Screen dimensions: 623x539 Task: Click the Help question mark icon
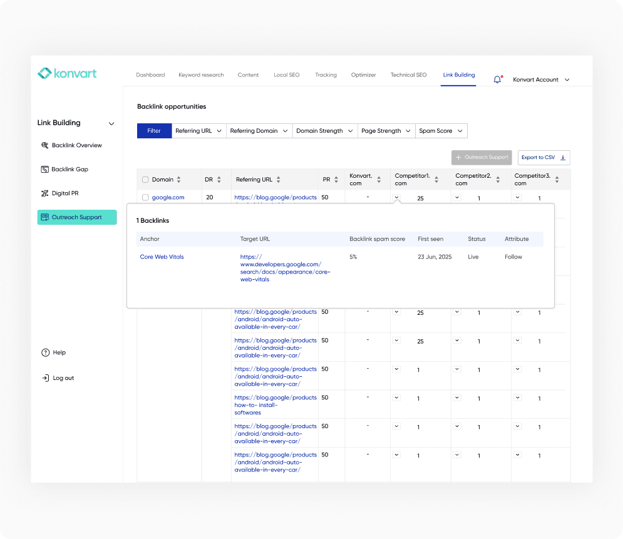tap(45, 352)
